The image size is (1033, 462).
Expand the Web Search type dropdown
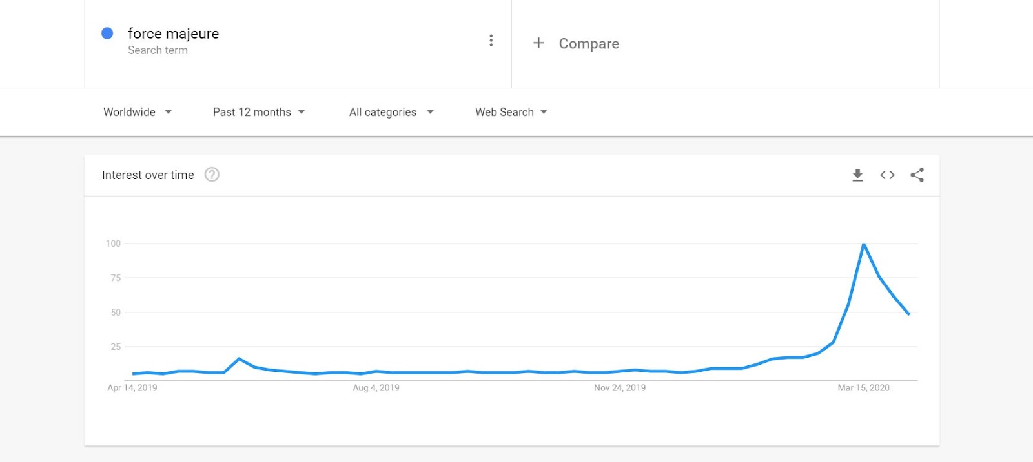pyautogui.click(x=511, y=112)
